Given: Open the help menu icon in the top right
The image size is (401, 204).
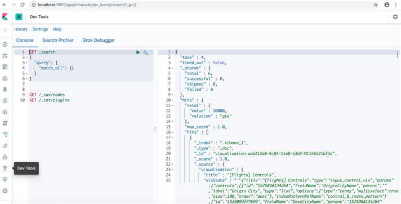Looking at the screenshot, I should click(395, 17).
